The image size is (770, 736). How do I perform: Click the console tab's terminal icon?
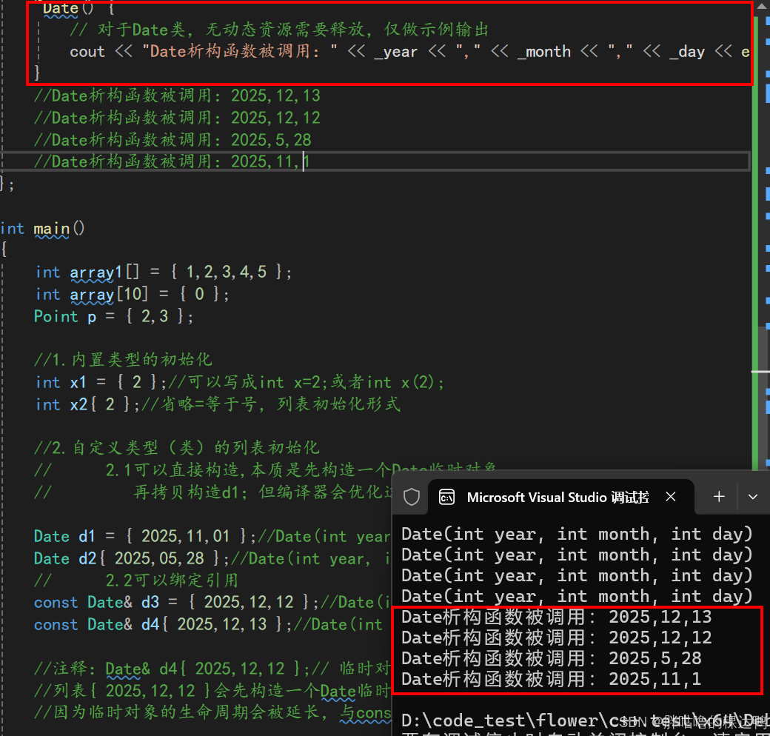click(x=446, y=497)
